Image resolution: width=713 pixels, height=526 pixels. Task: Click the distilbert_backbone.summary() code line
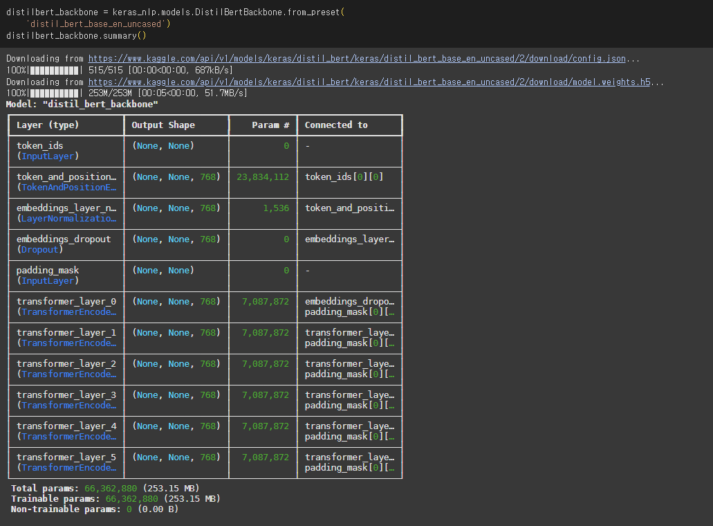click(x=76, y=36)
